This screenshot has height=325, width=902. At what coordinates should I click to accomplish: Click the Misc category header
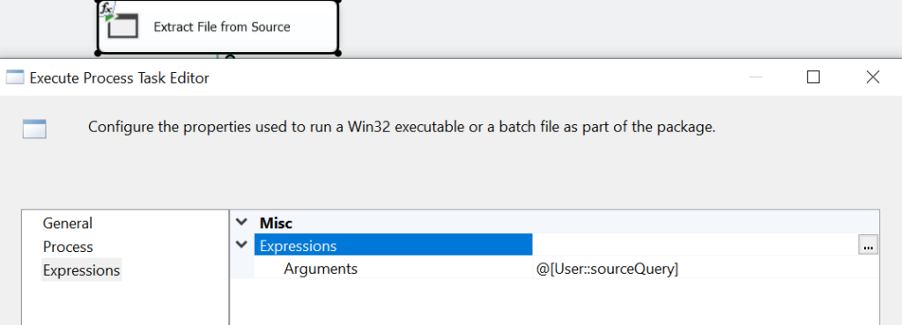pos(276,223)
